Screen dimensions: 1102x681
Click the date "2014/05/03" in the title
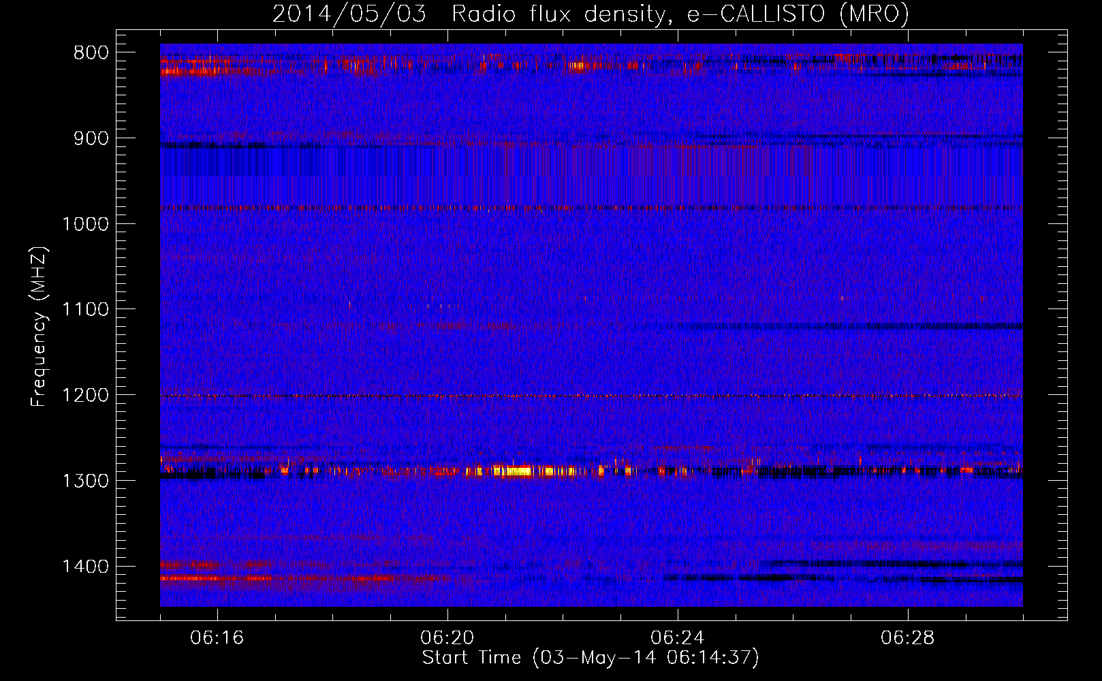tap(349, 14)
